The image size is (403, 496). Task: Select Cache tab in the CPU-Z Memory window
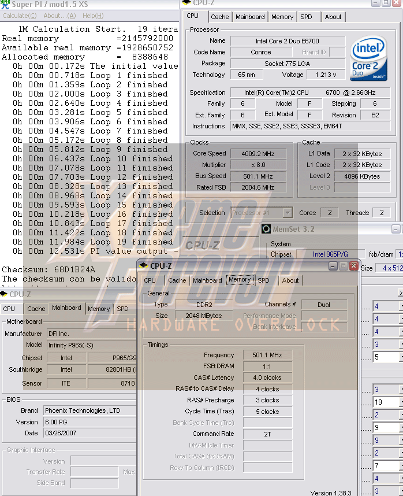[x=177, y=280]
